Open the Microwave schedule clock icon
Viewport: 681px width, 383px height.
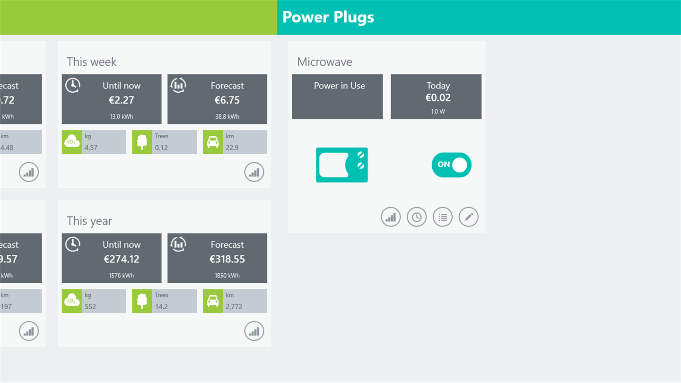[x=417, y=217]
